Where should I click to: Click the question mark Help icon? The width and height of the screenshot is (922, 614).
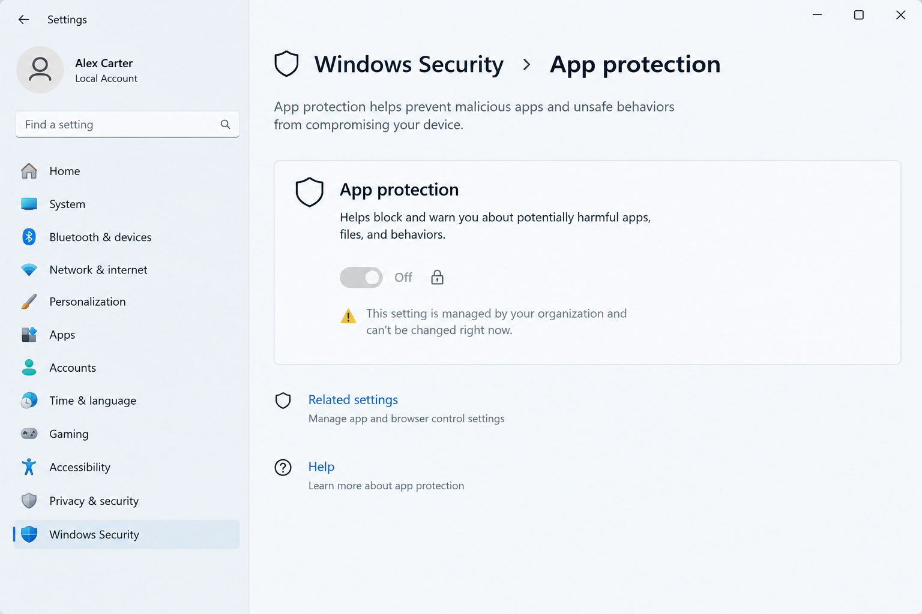[283, 467]
